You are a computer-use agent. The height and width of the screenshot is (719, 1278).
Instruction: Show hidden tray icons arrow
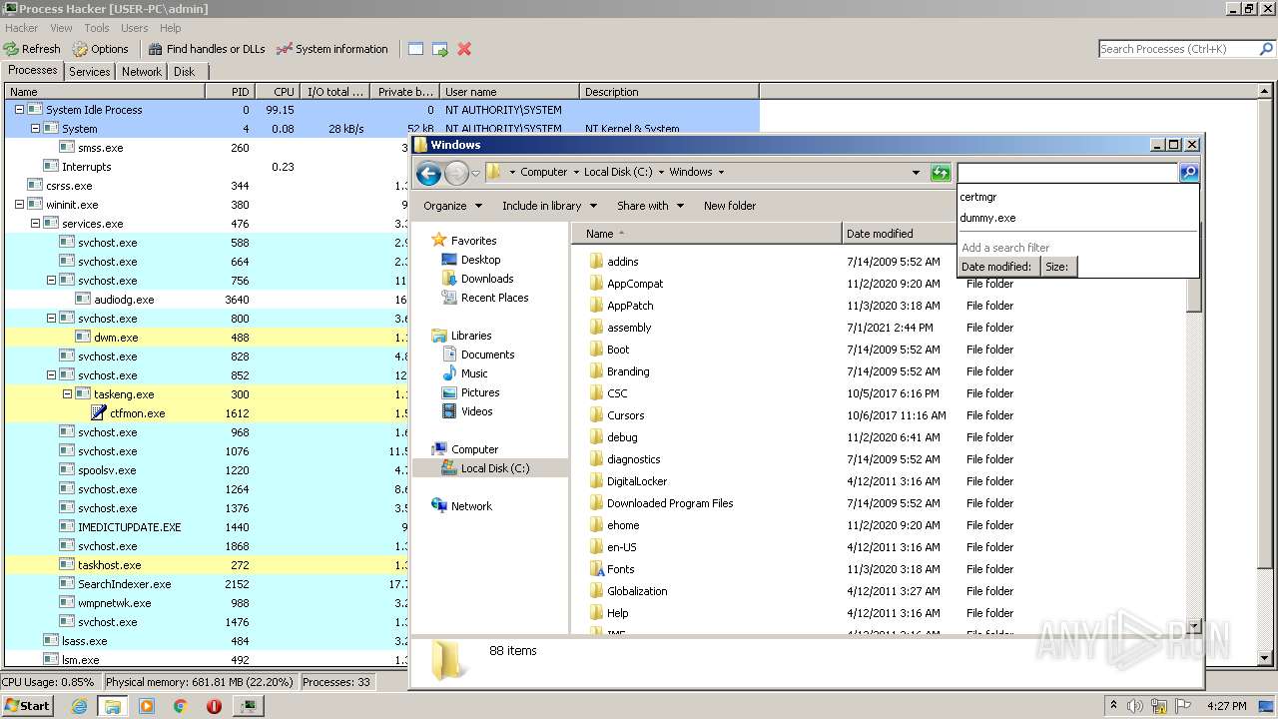(x=1113, y=705)
